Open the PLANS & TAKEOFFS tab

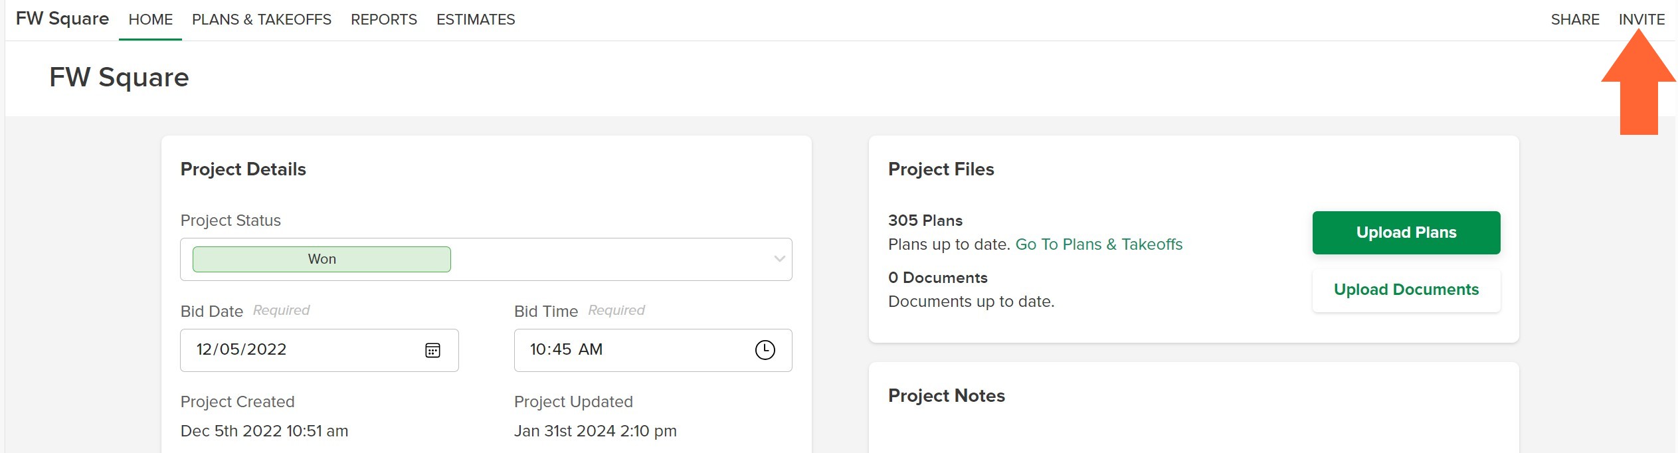coord(262,20)
